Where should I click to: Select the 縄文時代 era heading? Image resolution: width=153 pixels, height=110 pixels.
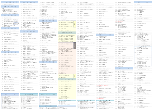[10, 7]
